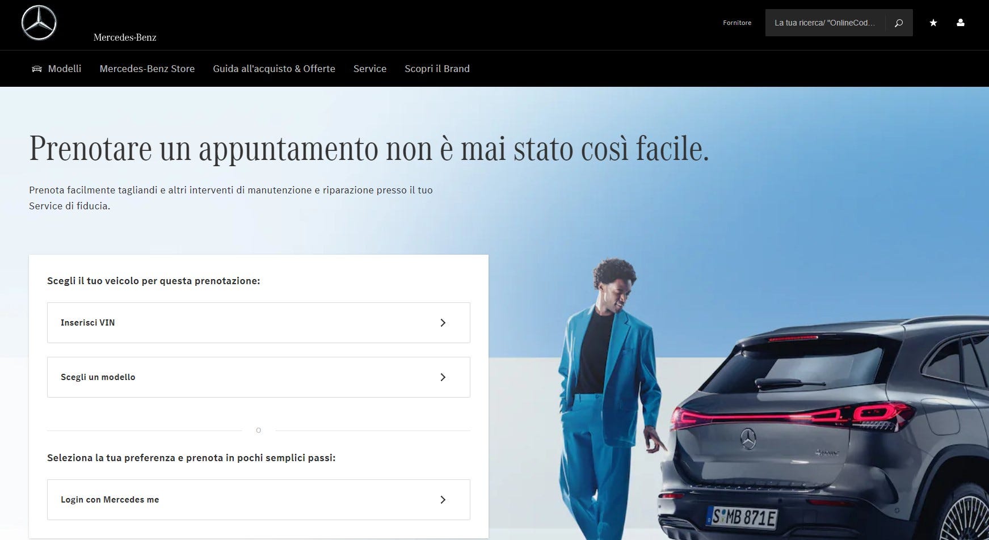Image resolution: width=989 pixels, height=540 pixels.
Task: Expand the Login con Mercedes me chevron
Action: click(x=443, y=500)
